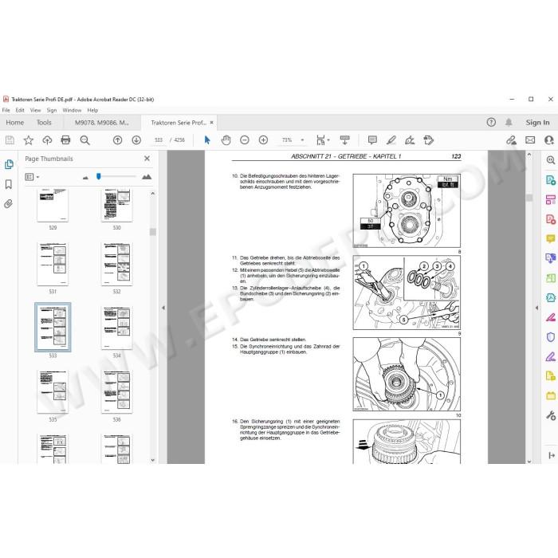Print the document
Viewport: 558px width, 558px height.
point(65,139)
